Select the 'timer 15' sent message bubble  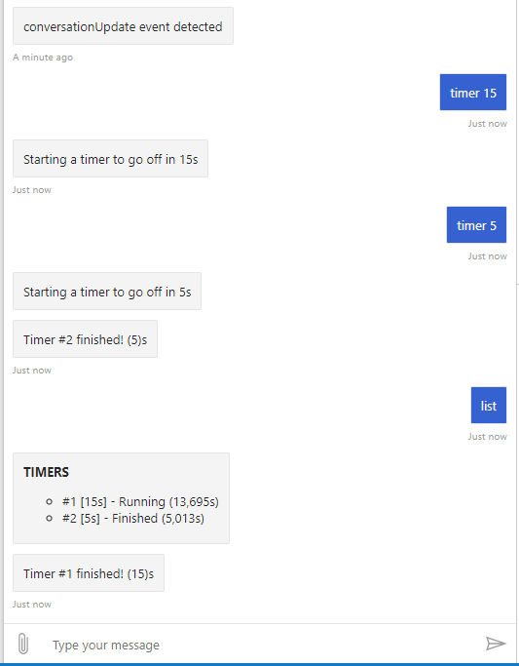[473, 93]
